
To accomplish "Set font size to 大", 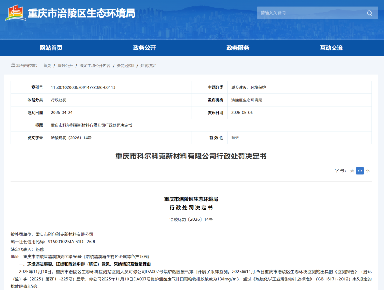I will coord(352,171).
